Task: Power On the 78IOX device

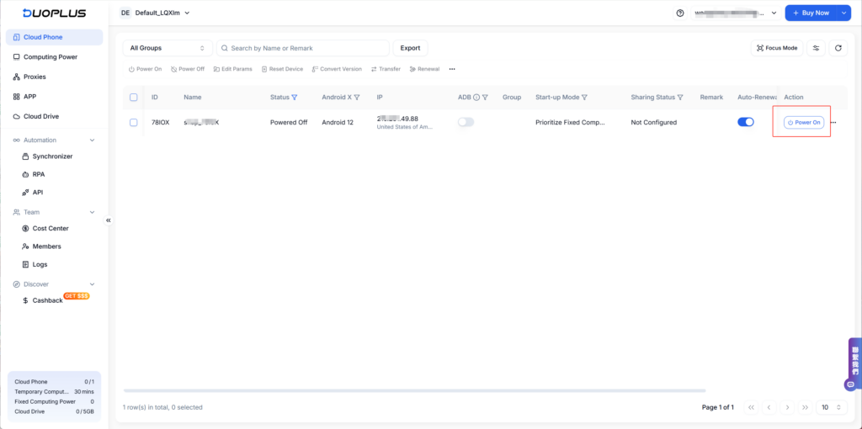Action: coord(804,123)
